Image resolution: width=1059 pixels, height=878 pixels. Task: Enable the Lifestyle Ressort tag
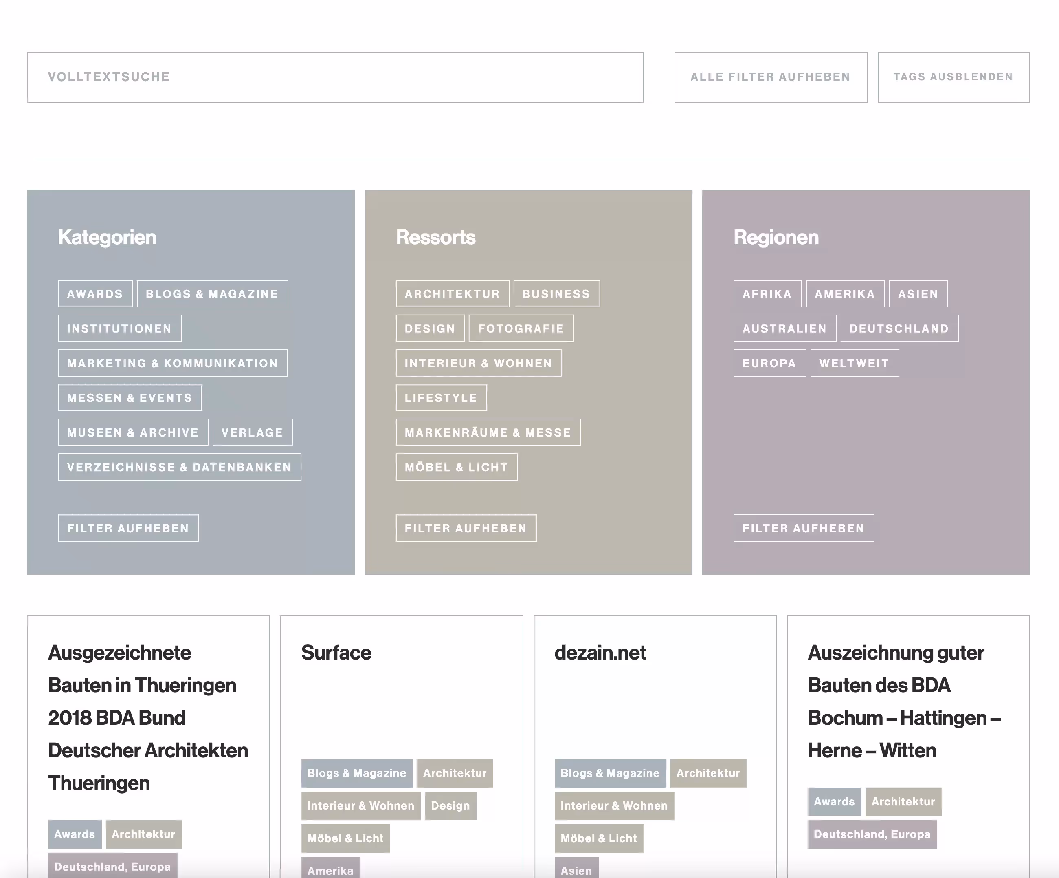pos(441,397)
